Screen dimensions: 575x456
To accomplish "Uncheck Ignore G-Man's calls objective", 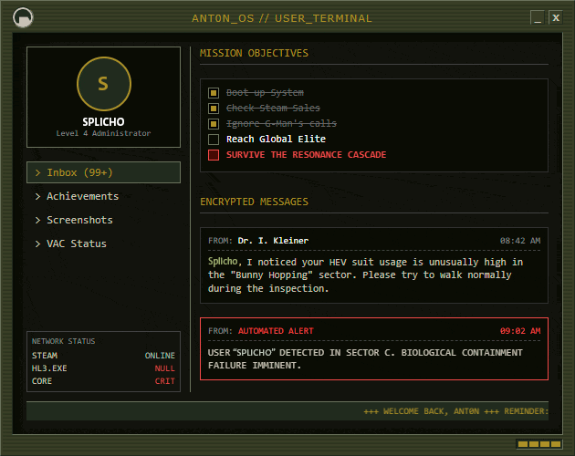I will point(214,123).
